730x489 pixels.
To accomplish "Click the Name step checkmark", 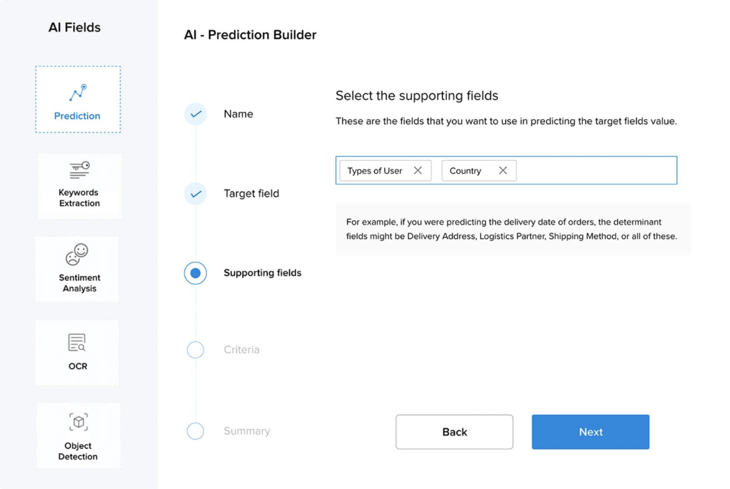I will pyautogui.click(x=196, y=114).
